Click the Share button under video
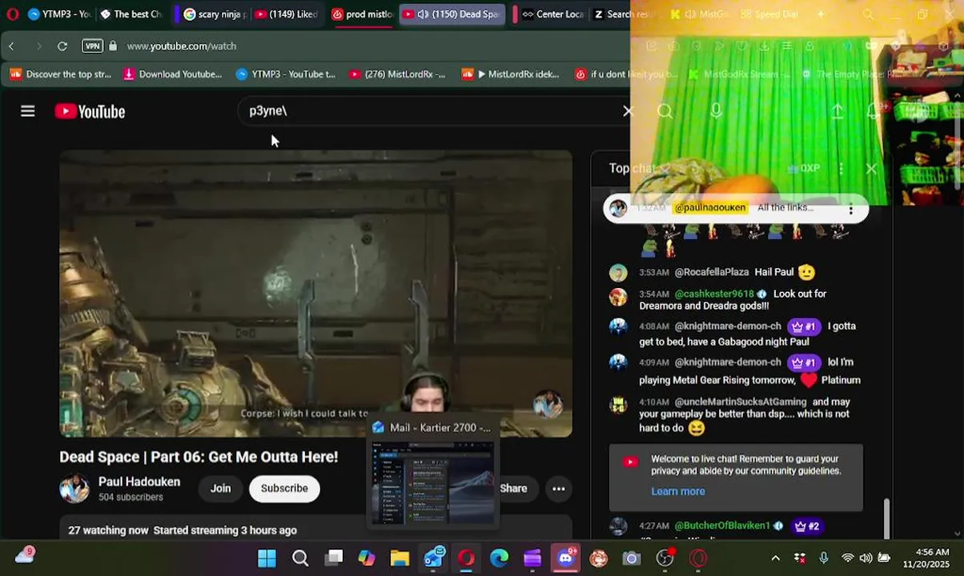The width and height of the screenshot is (964, 576). [x=512, y=488]
